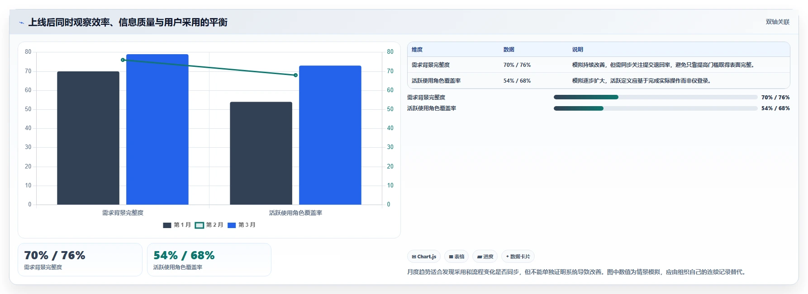Toggle the 第3月 legend item
Image resolution: width=808 pixels, height=294 pixels.
(x=242, y=225)
